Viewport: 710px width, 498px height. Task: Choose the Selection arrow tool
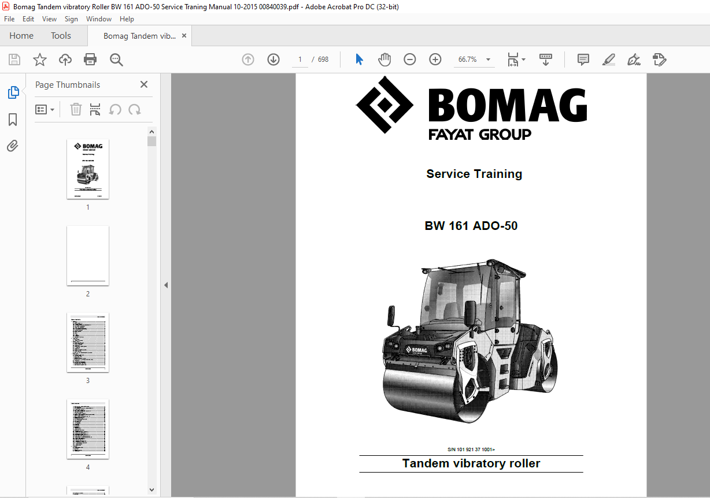click(359, 60)
